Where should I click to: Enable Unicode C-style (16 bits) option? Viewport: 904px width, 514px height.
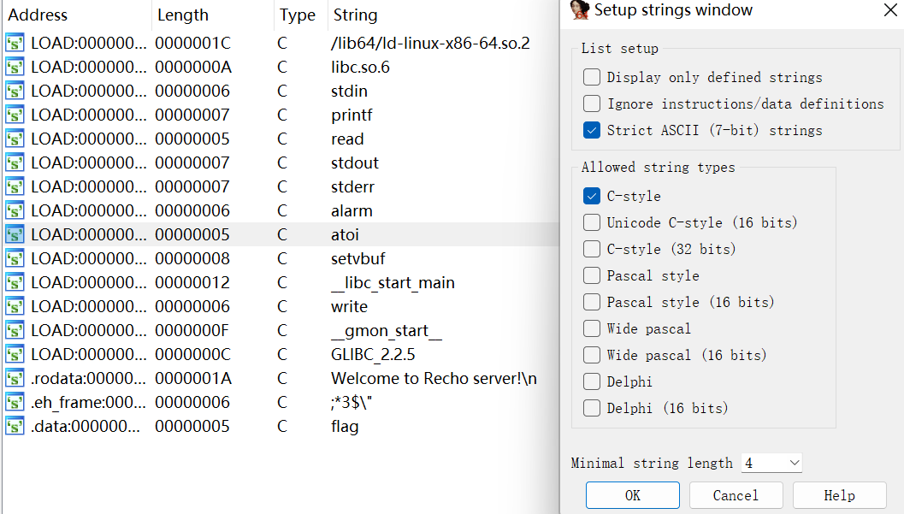point(592,222)
